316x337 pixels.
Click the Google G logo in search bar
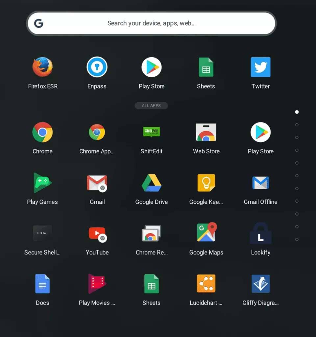pos(39,23)
